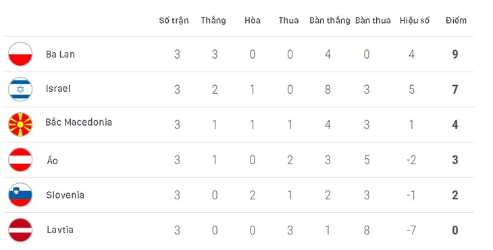Sort by the Thua column header
This screenshot has height=250, width=493.
pos(288,20)
